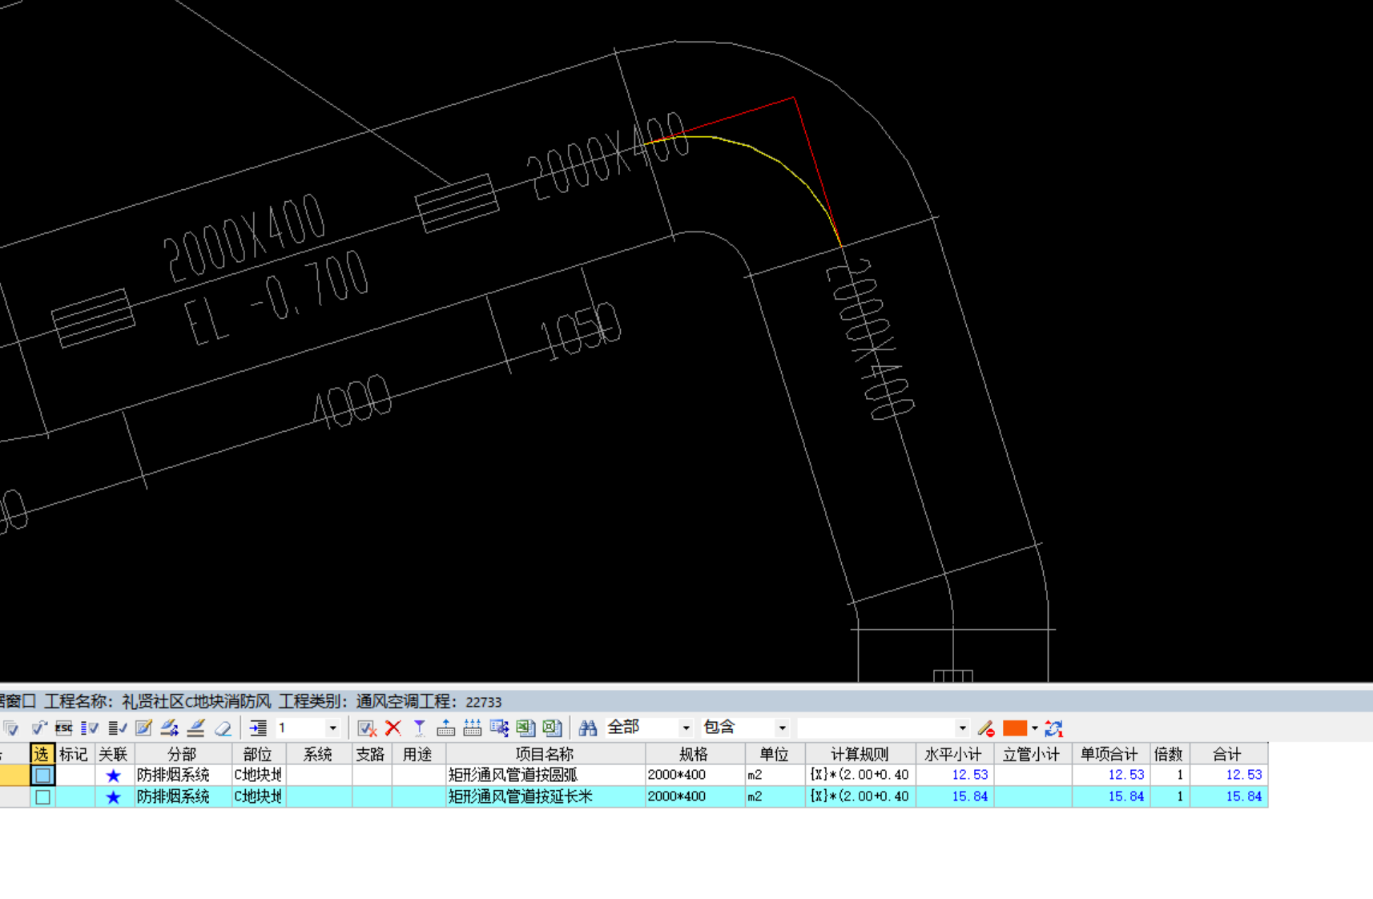
Task: Click the 项目名称 column header
Action: point(545,754)
